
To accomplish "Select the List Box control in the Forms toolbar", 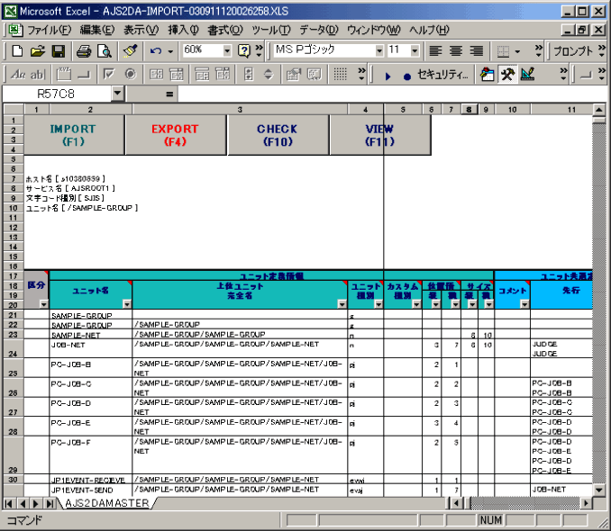I will click(156, 74).
